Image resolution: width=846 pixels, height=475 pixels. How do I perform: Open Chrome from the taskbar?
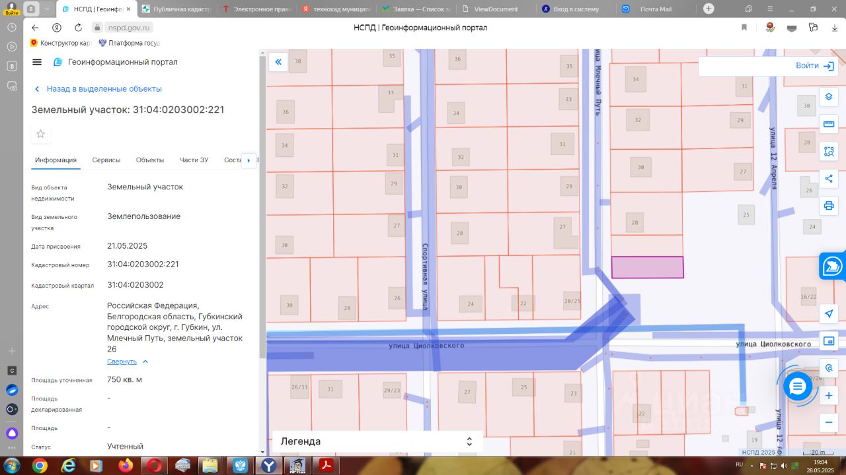pyautogui.click(x=40, y=465)
